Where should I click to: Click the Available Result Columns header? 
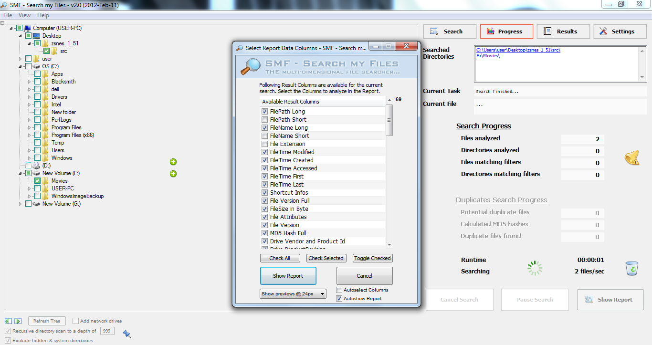(x=323, y=102)
